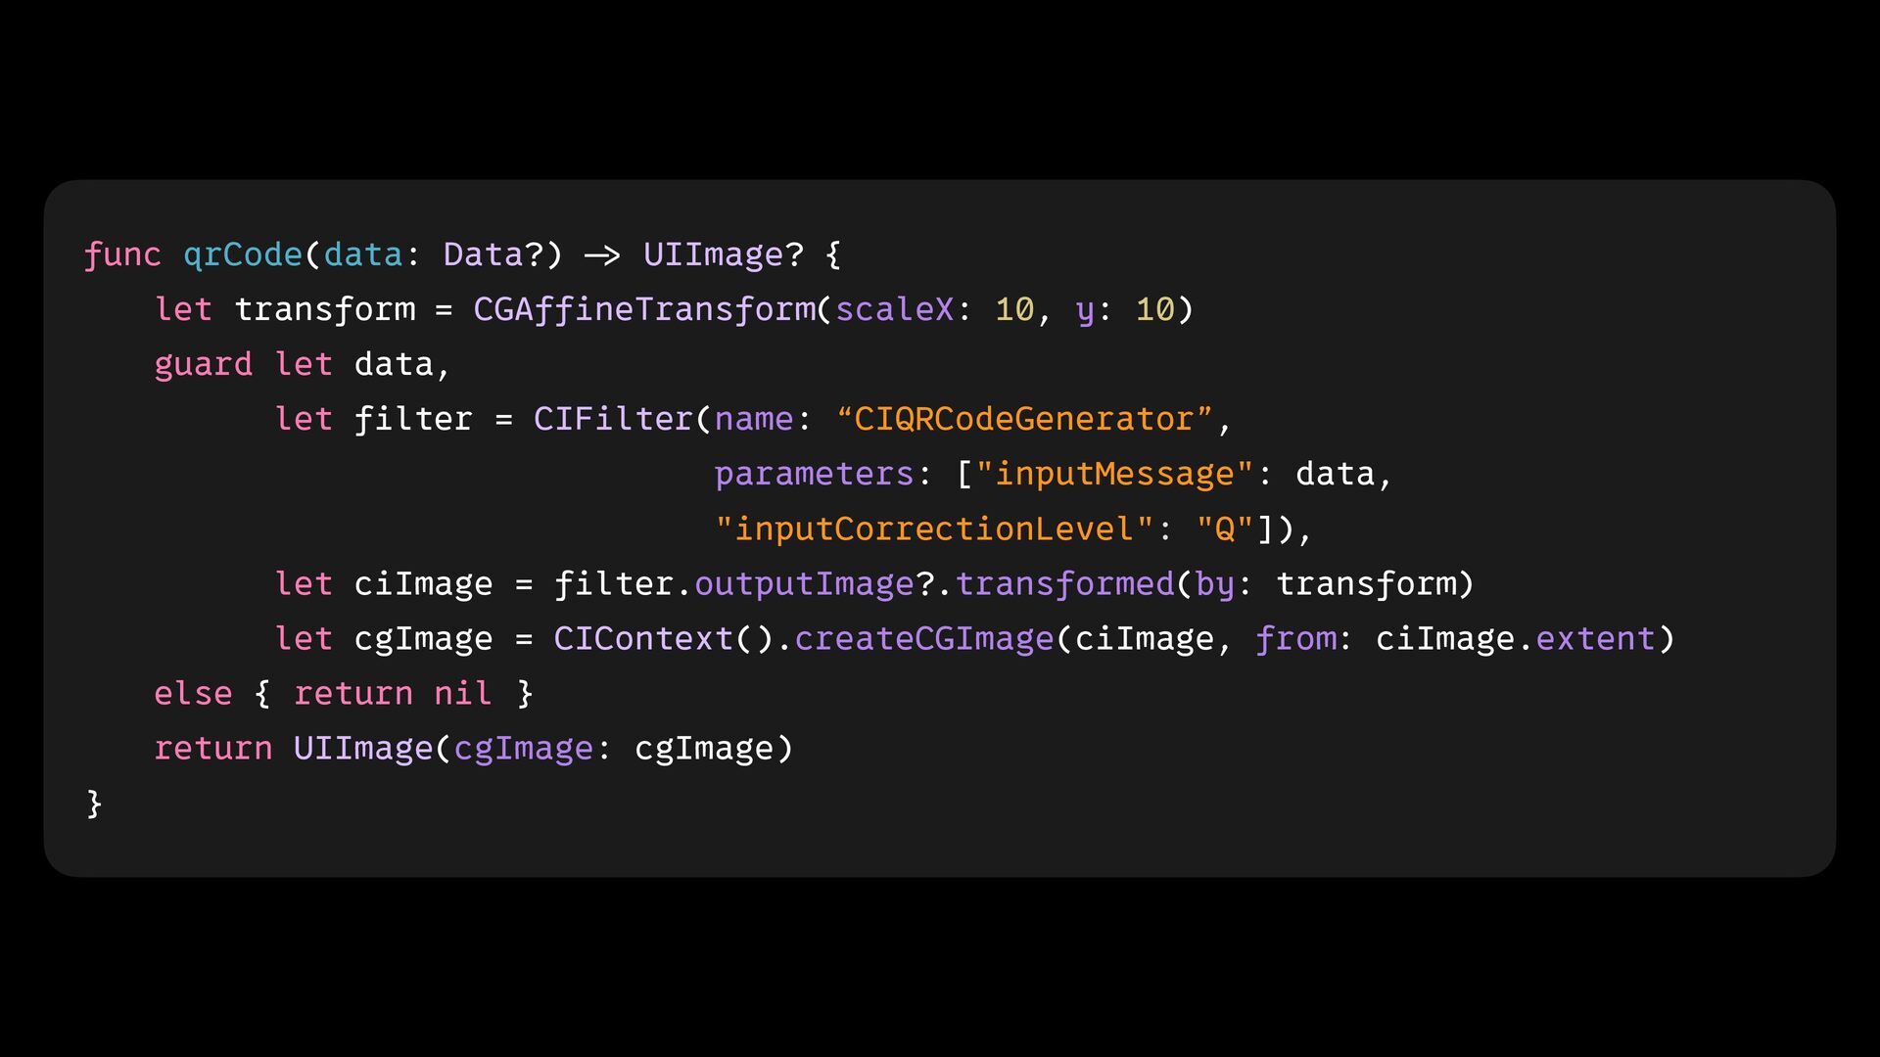
Task: Select the "inputMessage" string key
Action: click(x=1114, y=474)
